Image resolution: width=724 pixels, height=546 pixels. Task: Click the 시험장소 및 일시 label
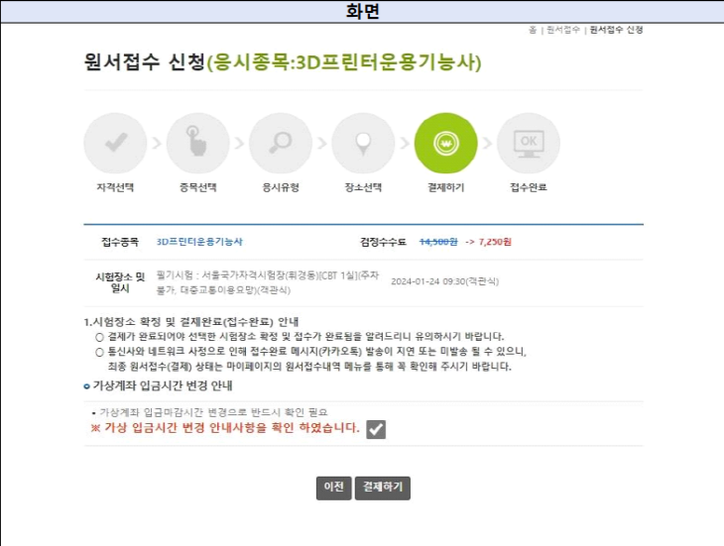120,282
